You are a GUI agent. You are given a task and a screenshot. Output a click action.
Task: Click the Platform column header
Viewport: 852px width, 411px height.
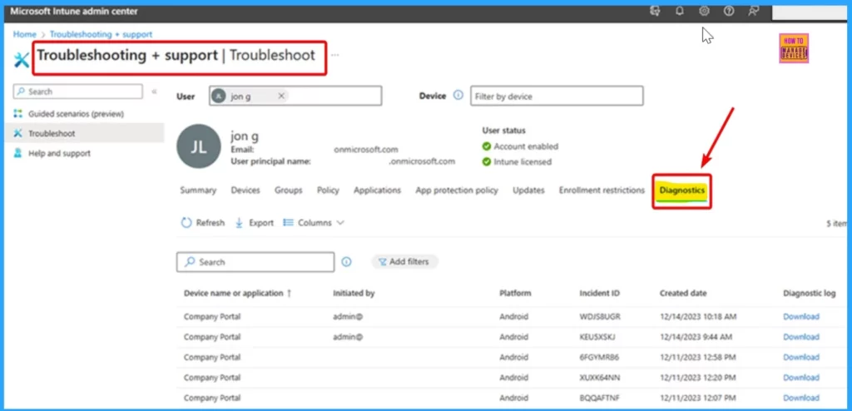[x=515, y=293]
